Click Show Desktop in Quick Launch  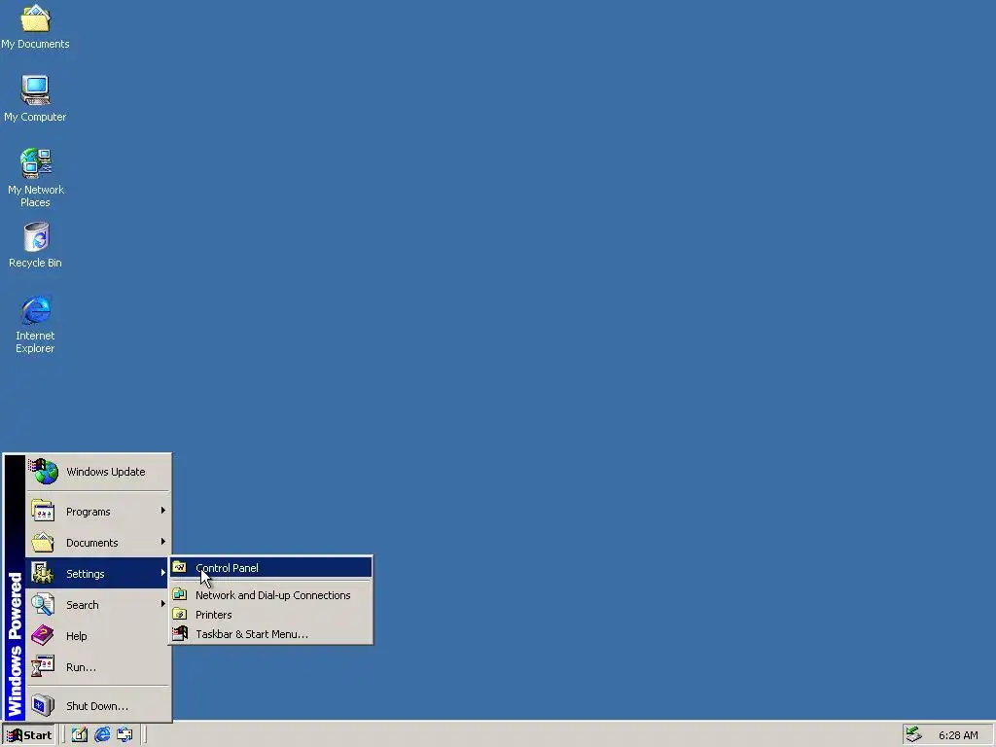[80, 735]
